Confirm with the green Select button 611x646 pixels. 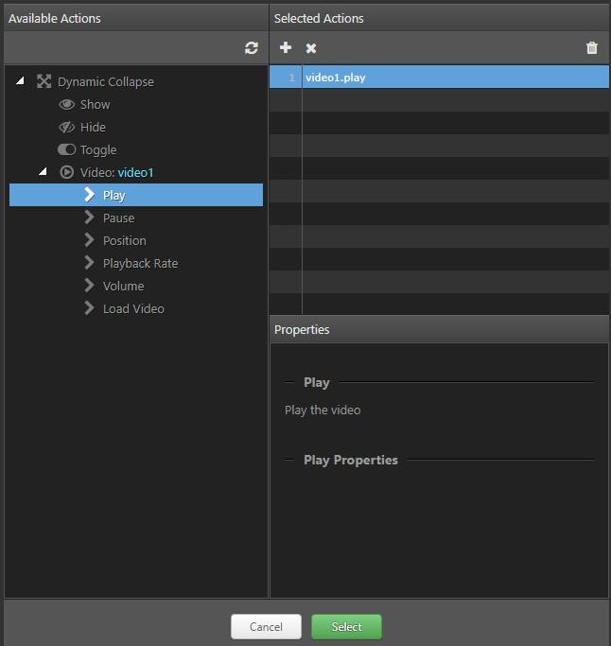click(346, 627)
